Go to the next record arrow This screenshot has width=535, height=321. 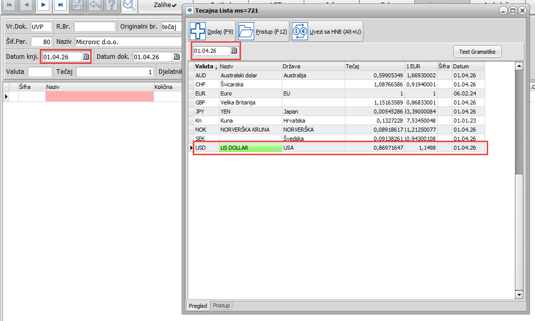43,5
